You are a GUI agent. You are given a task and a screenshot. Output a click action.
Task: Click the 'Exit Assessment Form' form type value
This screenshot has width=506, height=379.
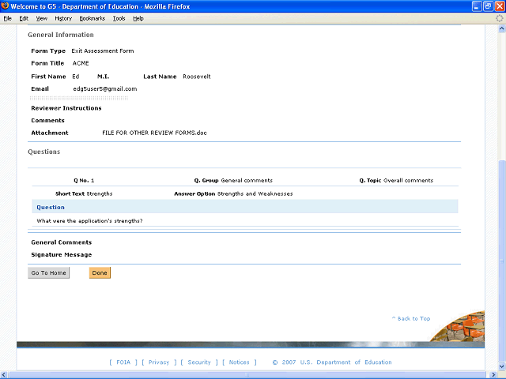coord(103,51)
